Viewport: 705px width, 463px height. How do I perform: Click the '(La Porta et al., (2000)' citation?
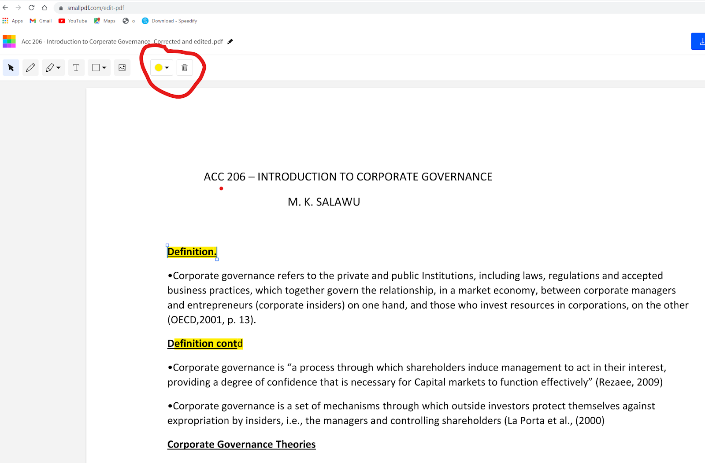(554, 421)
